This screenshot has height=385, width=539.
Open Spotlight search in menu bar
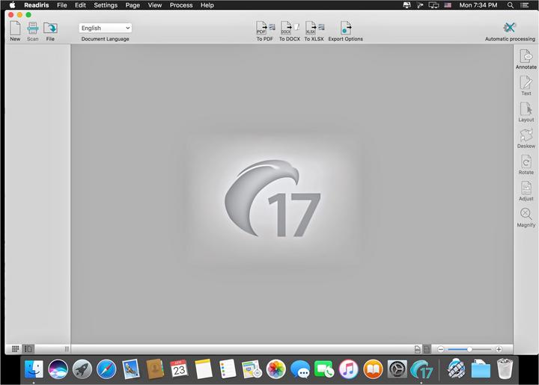pos(511,5)
